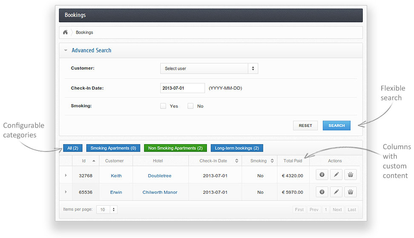
Task: Switch to Long-term bookings category
Action: click(237, 148)
